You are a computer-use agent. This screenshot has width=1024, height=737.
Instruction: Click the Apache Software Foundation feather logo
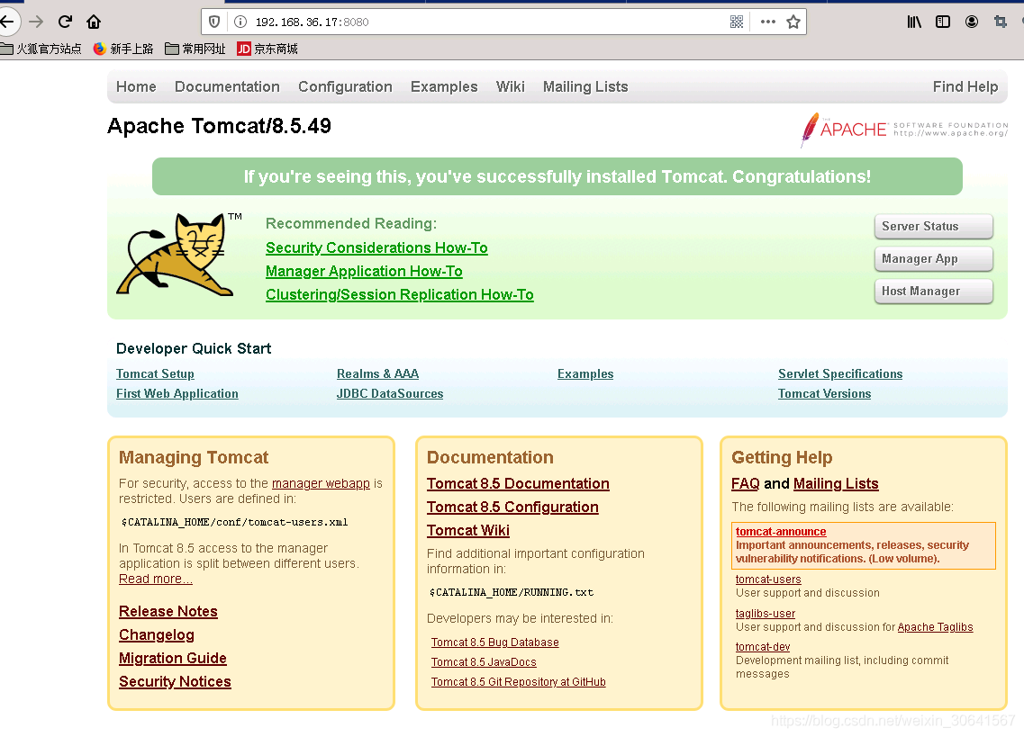904,130
